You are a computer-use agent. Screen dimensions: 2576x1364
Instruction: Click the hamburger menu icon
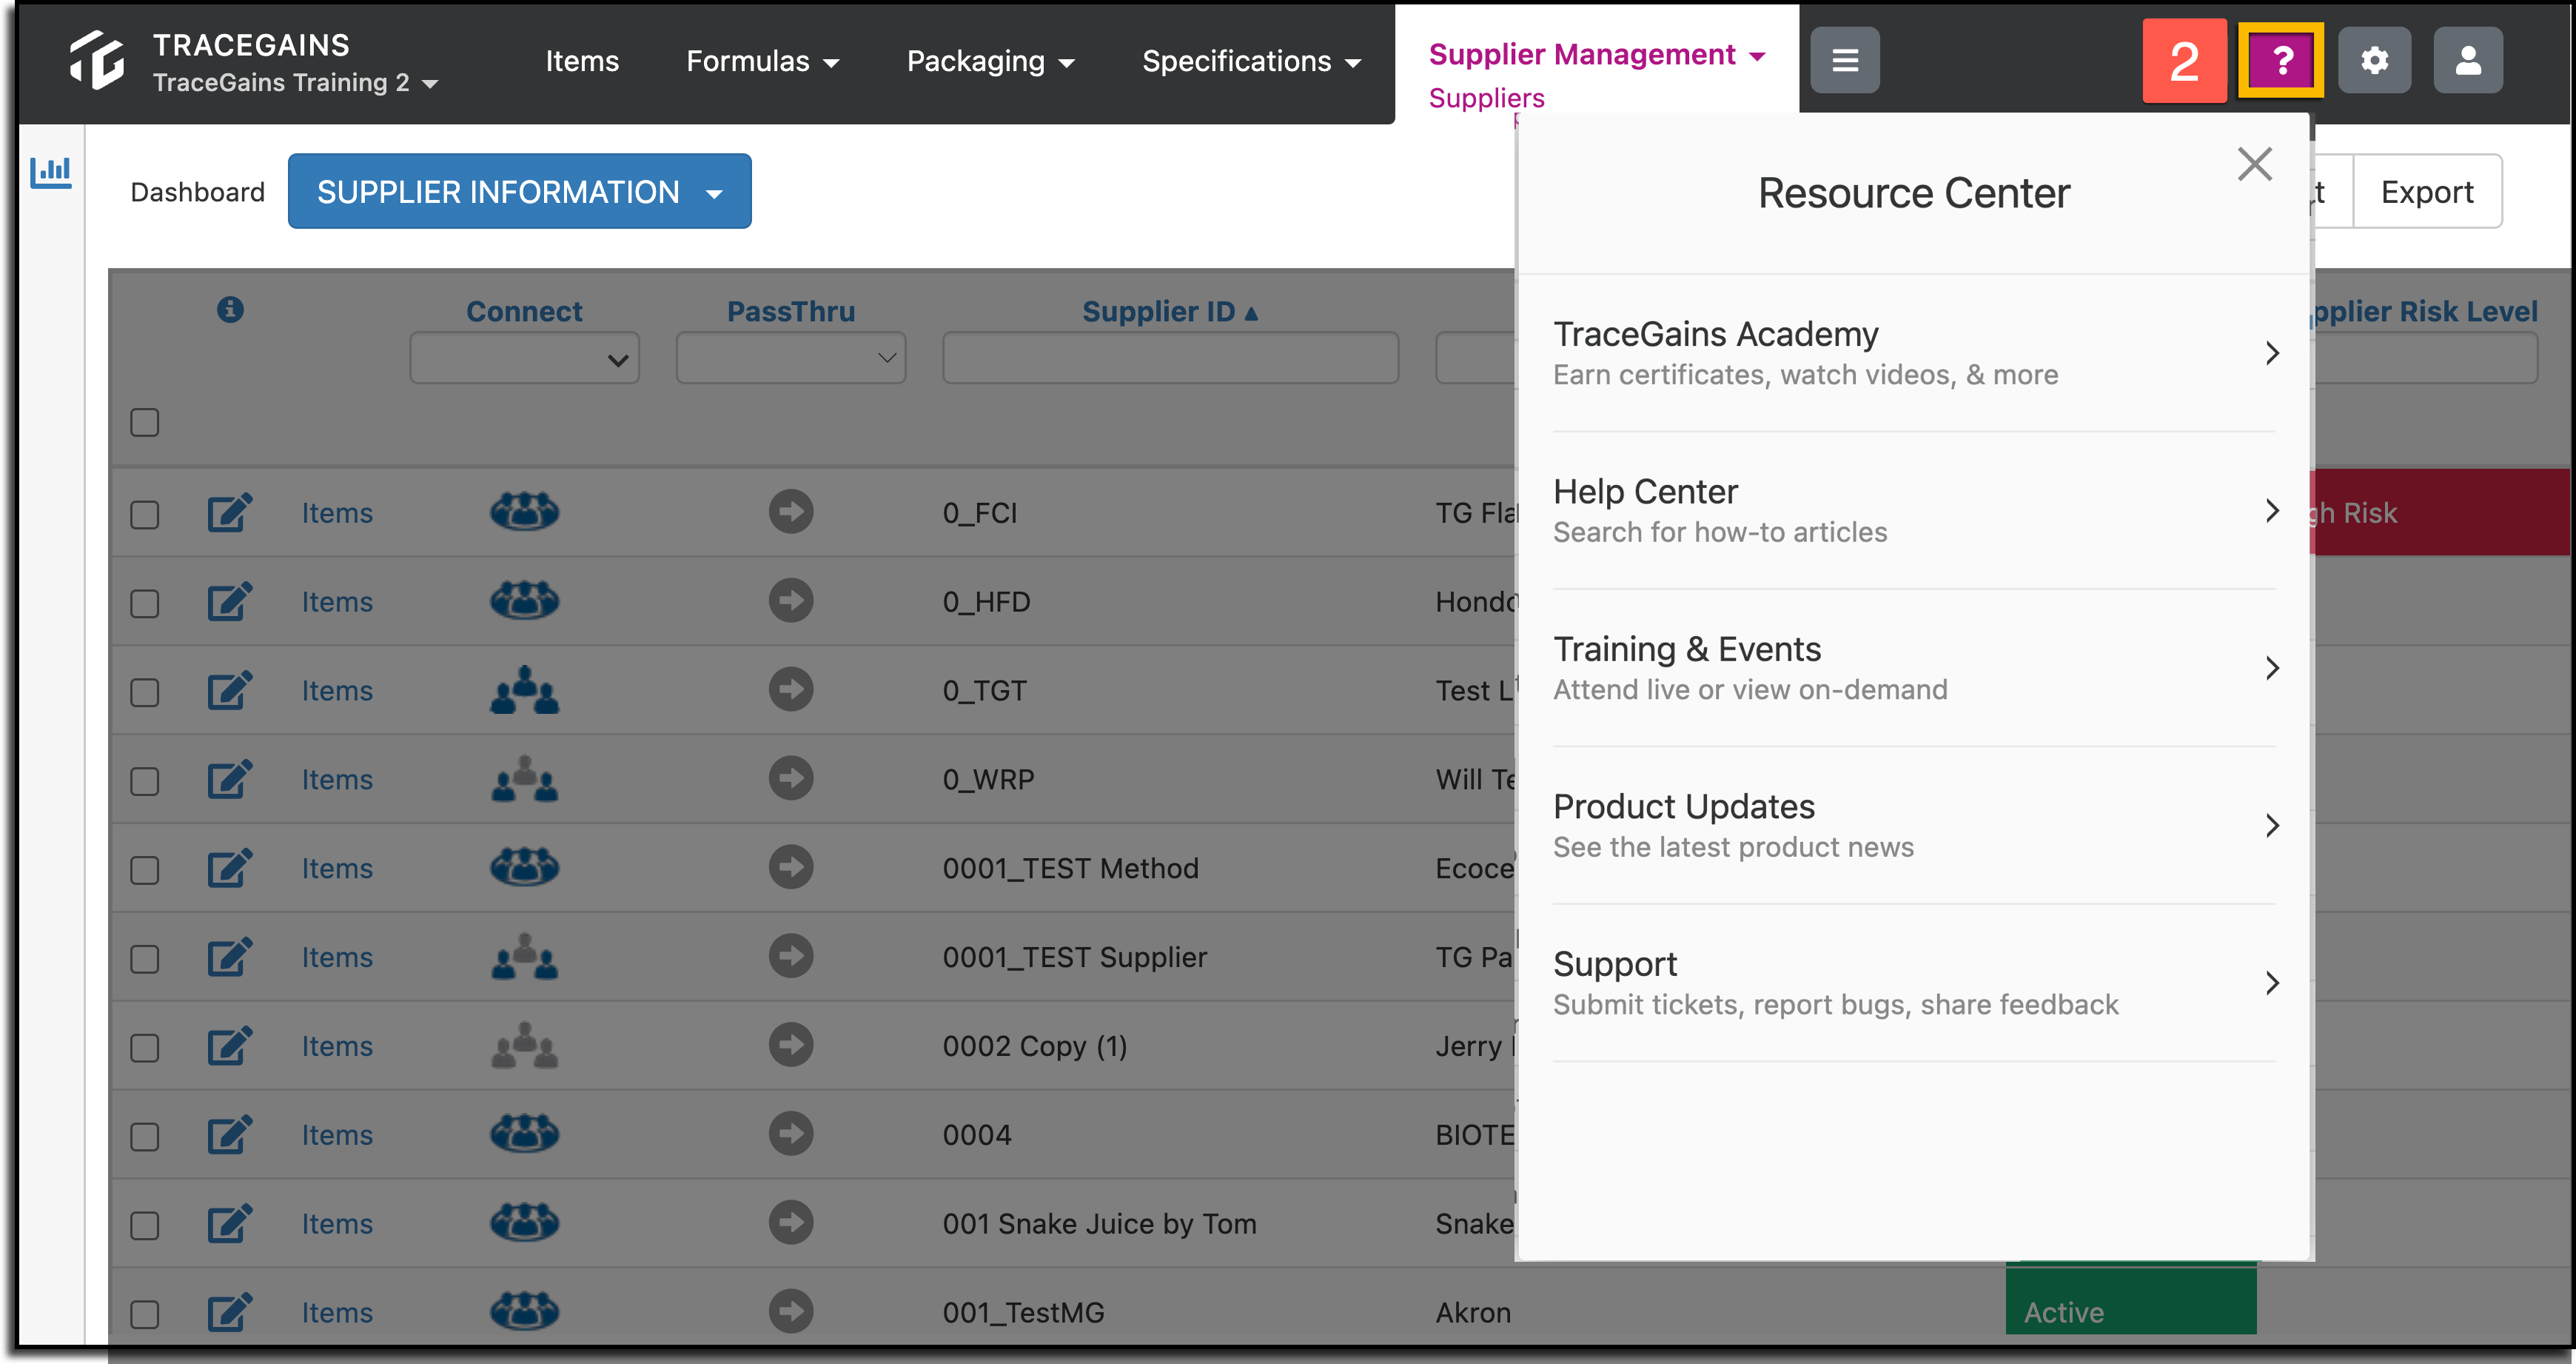click(x=1844, y=60)
